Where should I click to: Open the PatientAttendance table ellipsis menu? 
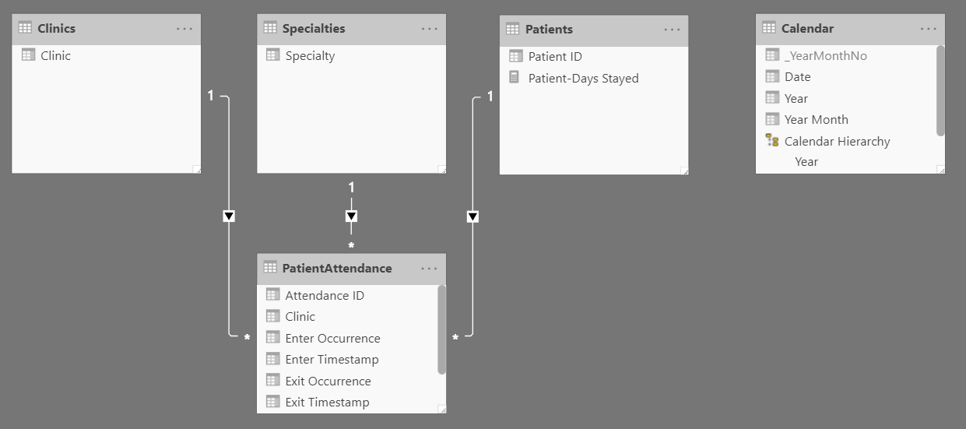pos(430,269)
